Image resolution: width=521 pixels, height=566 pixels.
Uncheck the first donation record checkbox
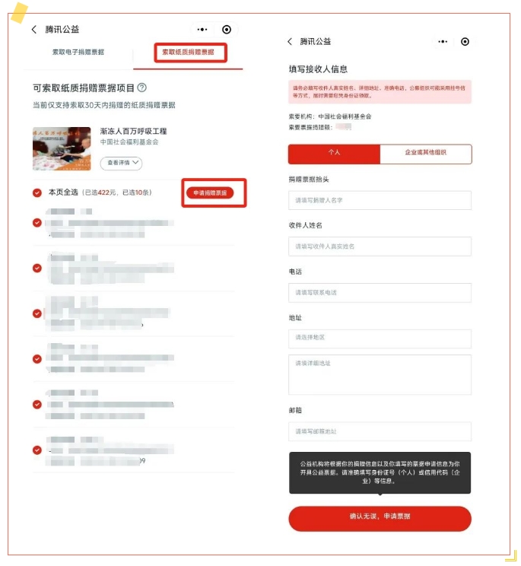click(x=37, y=223)
